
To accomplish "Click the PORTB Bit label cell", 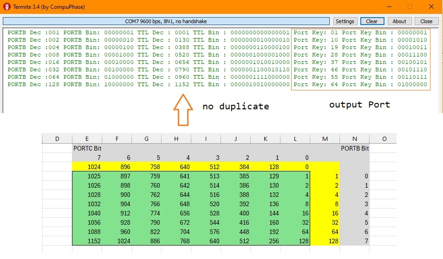I will point(355,148).
